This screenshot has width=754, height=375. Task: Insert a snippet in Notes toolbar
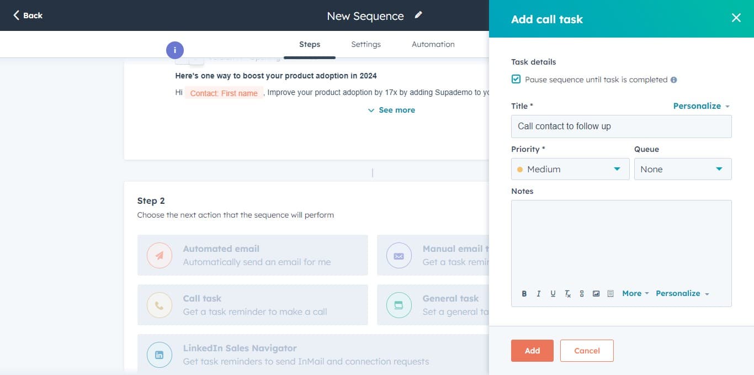pyautogui.click(x=610, y=294)
